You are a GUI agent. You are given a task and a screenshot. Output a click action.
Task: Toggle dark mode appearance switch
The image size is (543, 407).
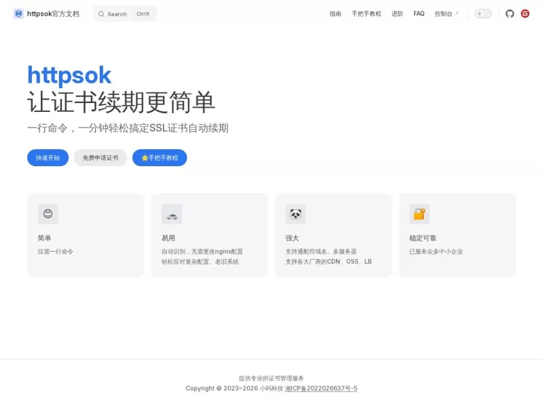pyautogui.click(x=483, y=14)
